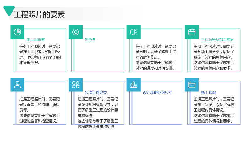Click the pie chart icon

[18, 32]
